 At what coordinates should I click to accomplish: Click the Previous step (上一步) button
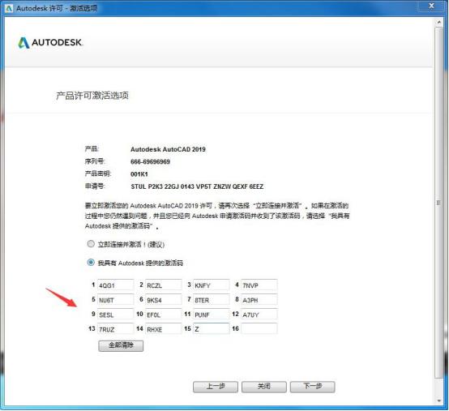pos(216,387)
